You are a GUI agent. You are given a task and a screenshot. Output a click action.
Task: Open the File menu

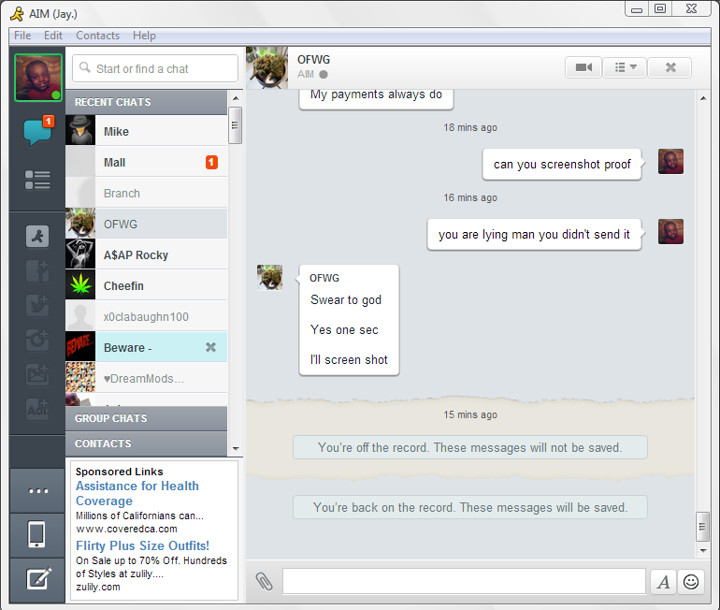[x=22, y=36]
